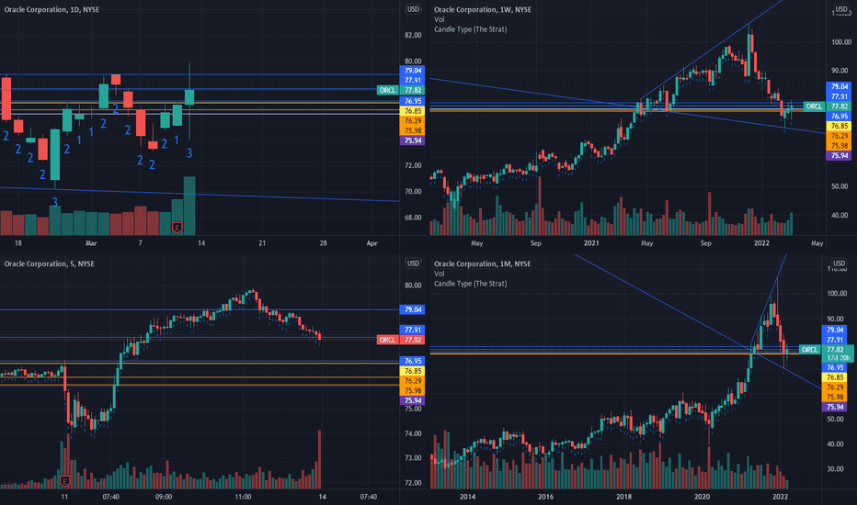Image resolution: width=857 pixels, height=505 pixels.
Task: Click the 'Oracle Corporation, 5, NYSE' chart title
Action: click(49, 264)
